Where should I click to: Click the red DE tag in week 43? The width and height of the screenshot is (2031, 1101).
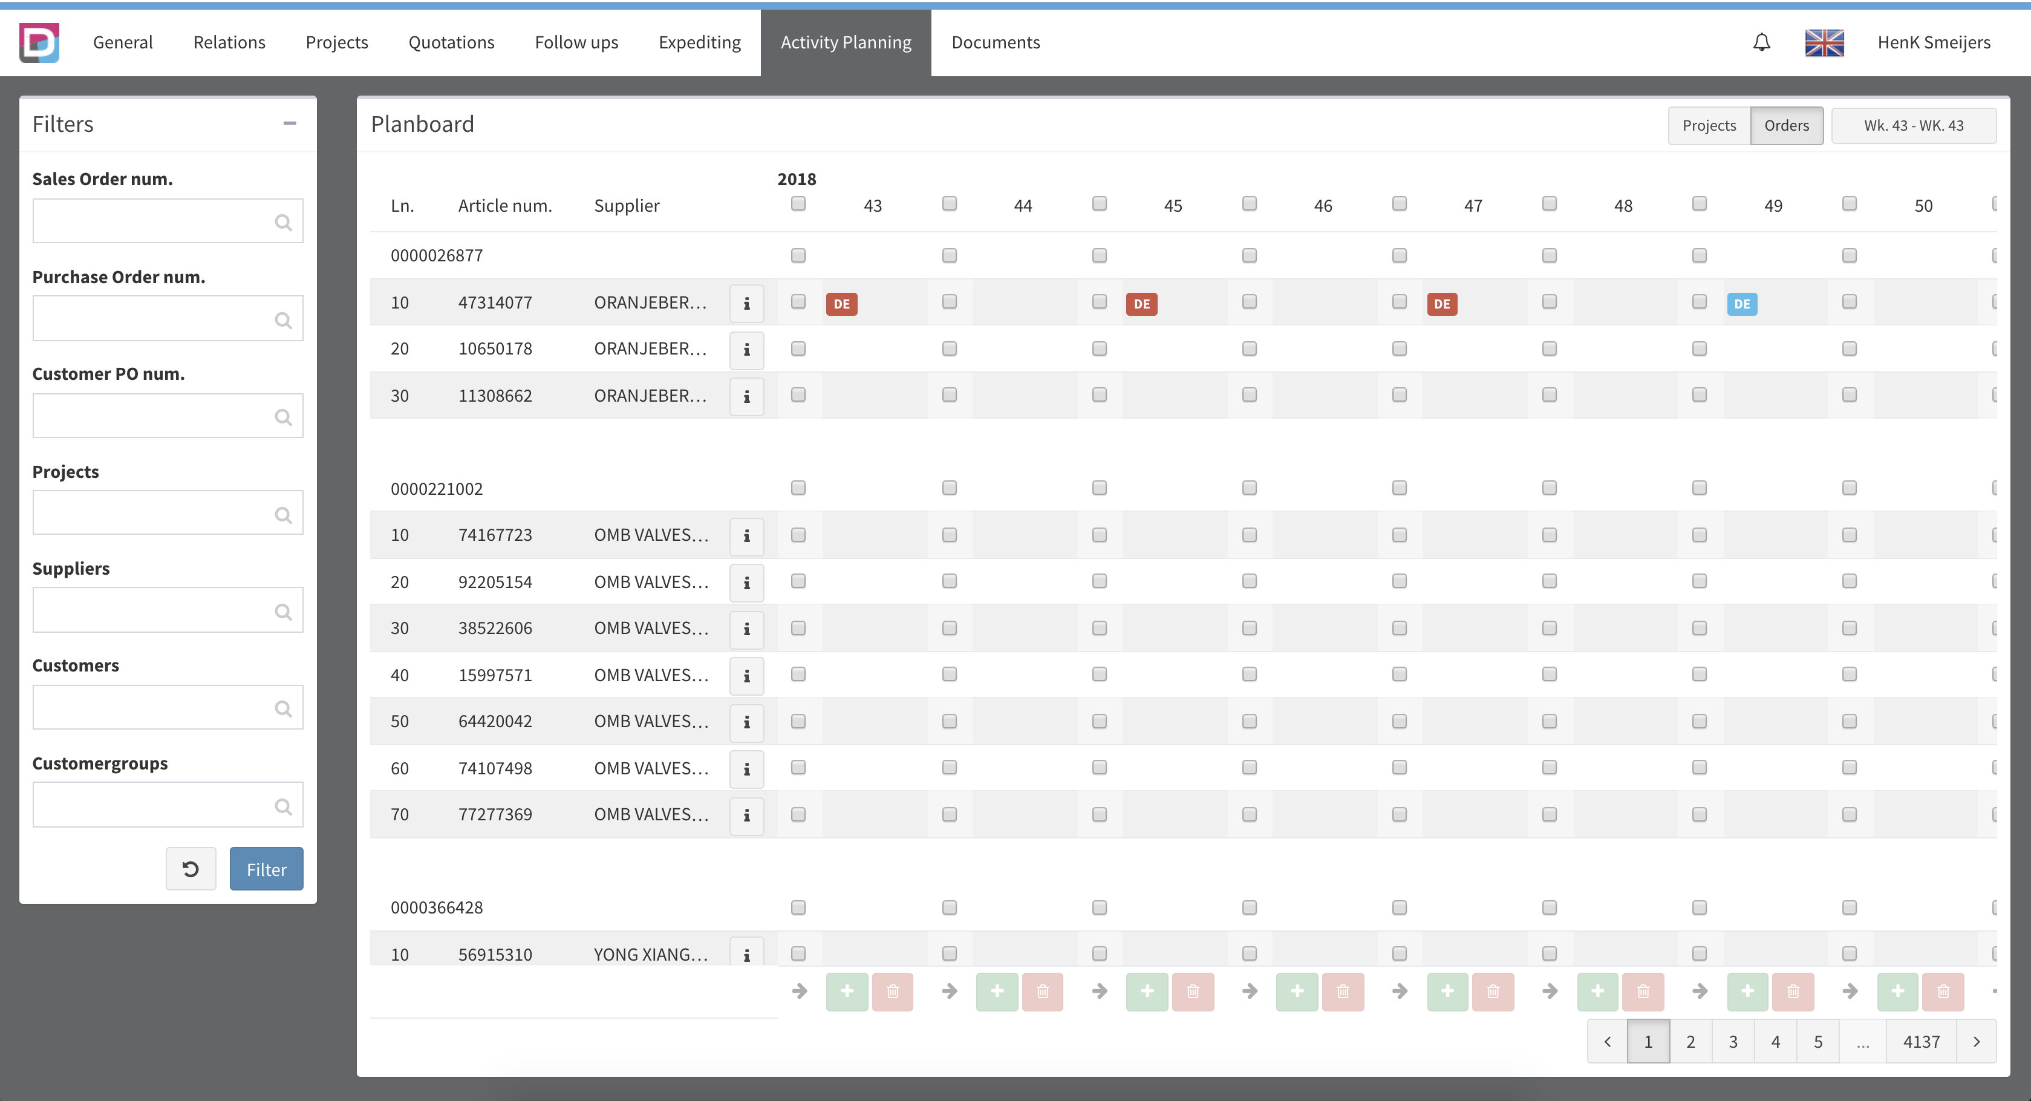(x=841, y=304)
